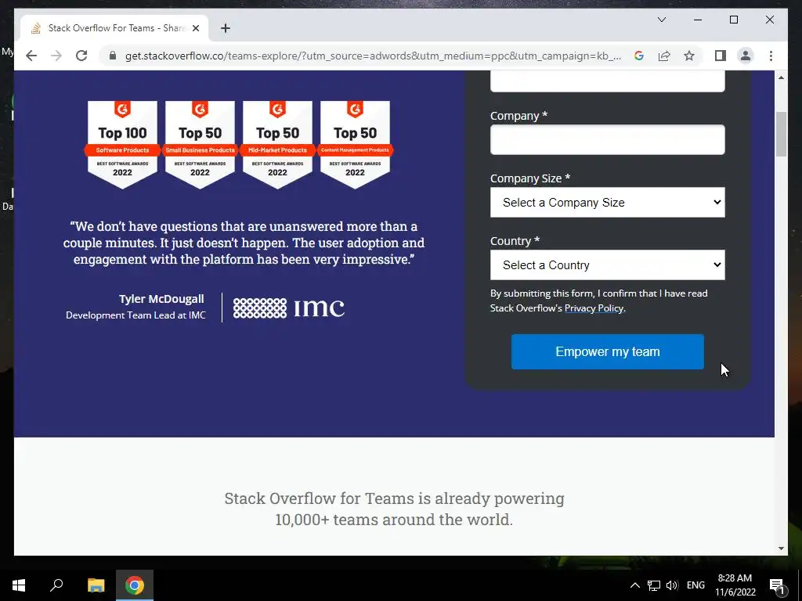Click the 'Country *' label
The image size is (802, 601).
pyautogui.click(x=515, y=241)
